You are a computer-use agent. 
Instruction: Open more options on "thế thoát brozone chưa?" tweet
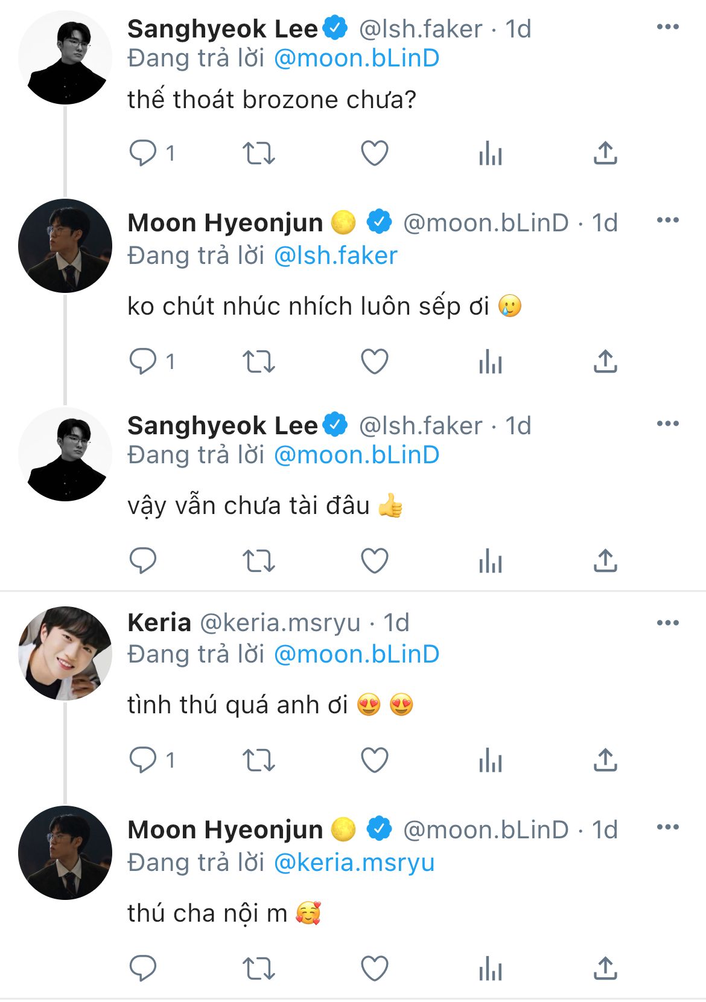tap(667, 27)
